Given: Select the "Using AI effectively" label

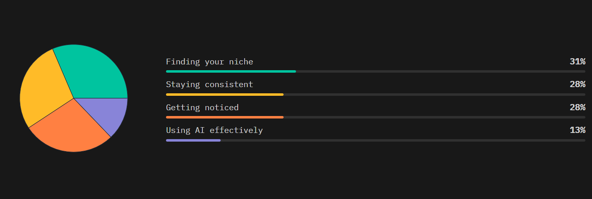Looking at the screenshot, I should click(214, 130).
